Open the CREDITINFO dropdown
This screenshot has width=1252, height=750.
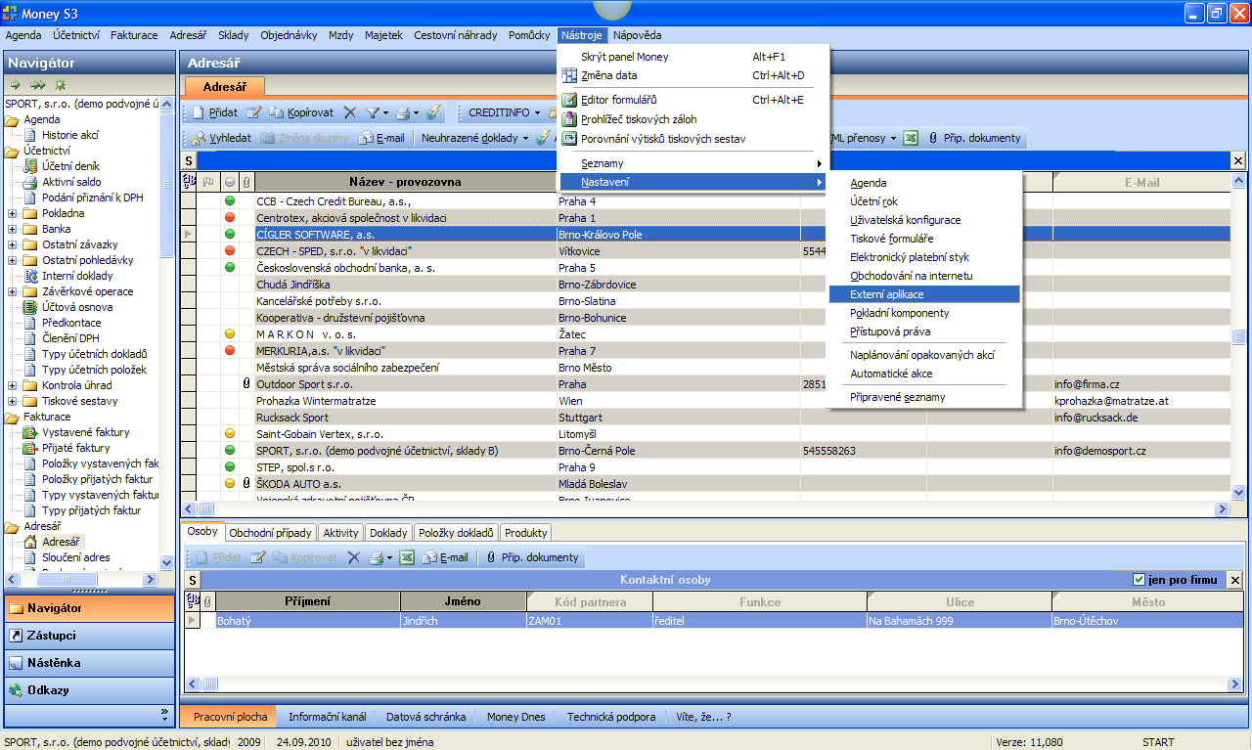(504, 112)
